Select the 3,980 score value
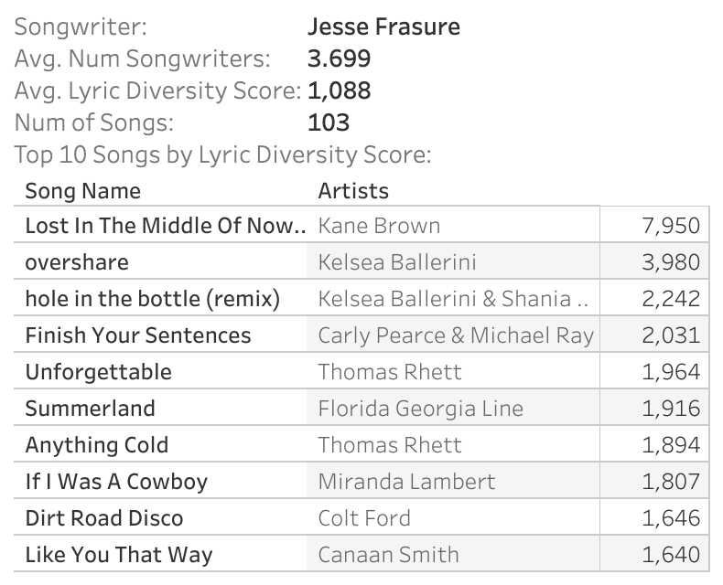723x585 pixels. click(x=671, y=262)
